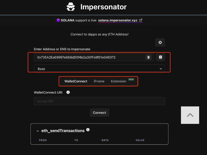Image resolution: width=207 pixels, height=155 pixels.
Task: Click the external-link icon beside solana.impersonator.xyz
Action: coord(141,20)
